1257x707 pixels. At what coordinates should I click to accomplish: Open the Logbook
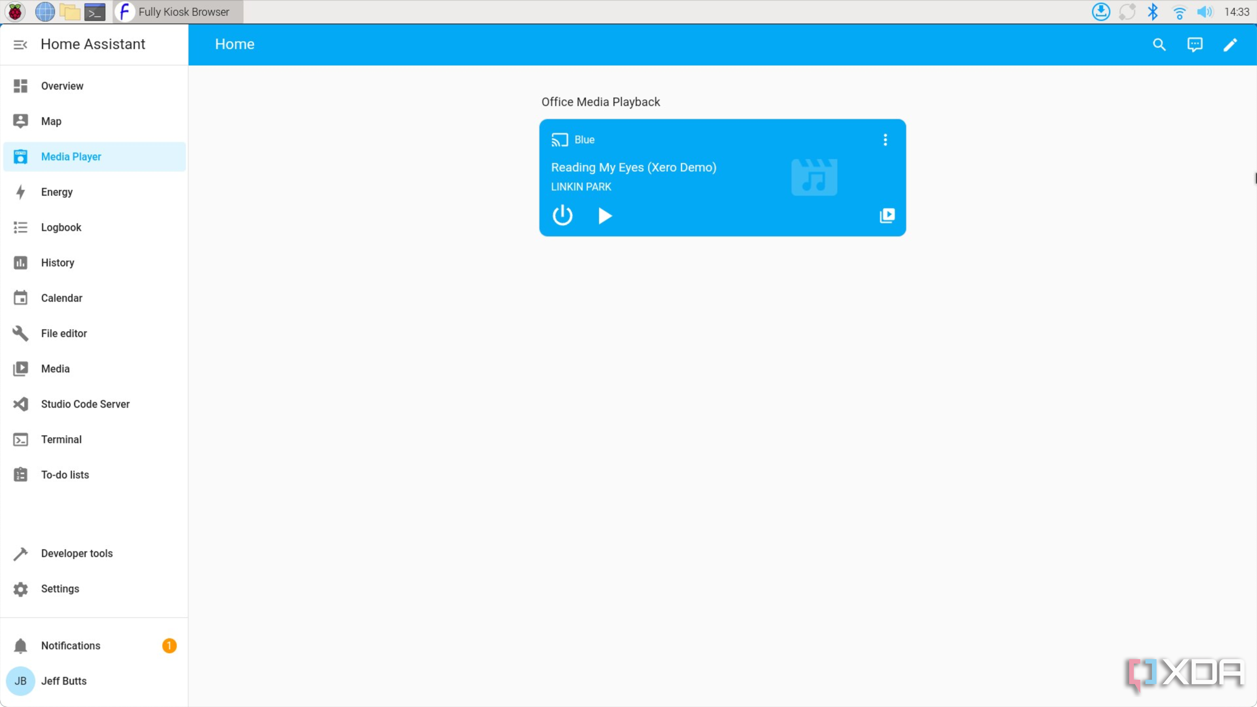coord(94,227)
